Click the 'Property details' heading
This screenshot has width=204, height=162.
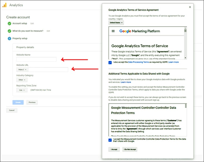25,47
